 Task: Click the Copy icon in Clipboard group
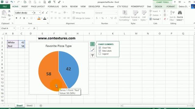pyautogui.click(x=9, y=15)
